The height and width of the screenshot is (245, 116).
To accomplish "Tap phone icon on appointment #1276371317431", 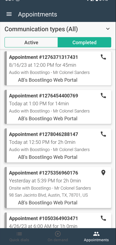I will click(103, 57).
